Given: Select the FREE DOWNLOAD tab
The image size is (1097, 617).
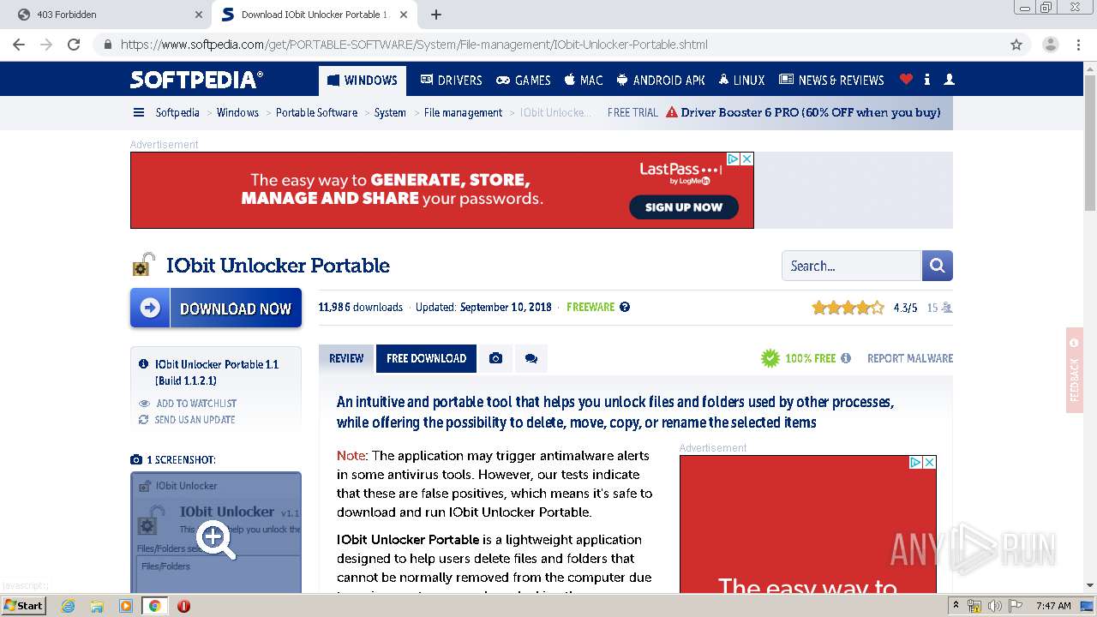Looking at the screenshot, I should click(x=426, y=358).
